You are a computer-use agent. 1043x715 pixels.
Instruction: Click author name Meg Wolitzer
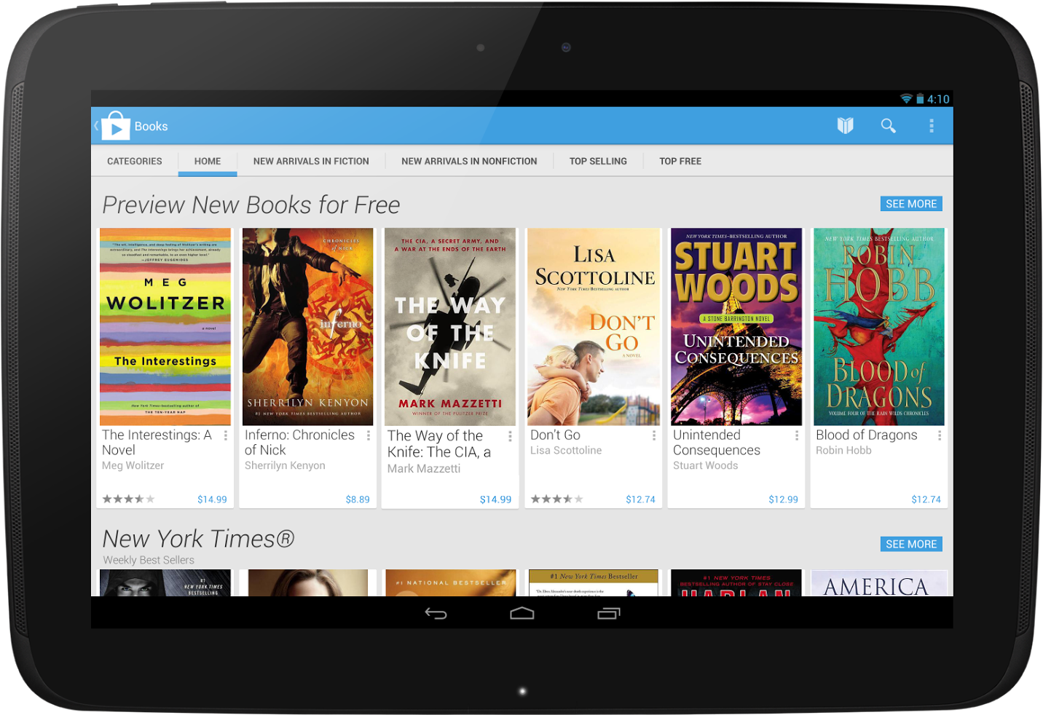133,466
